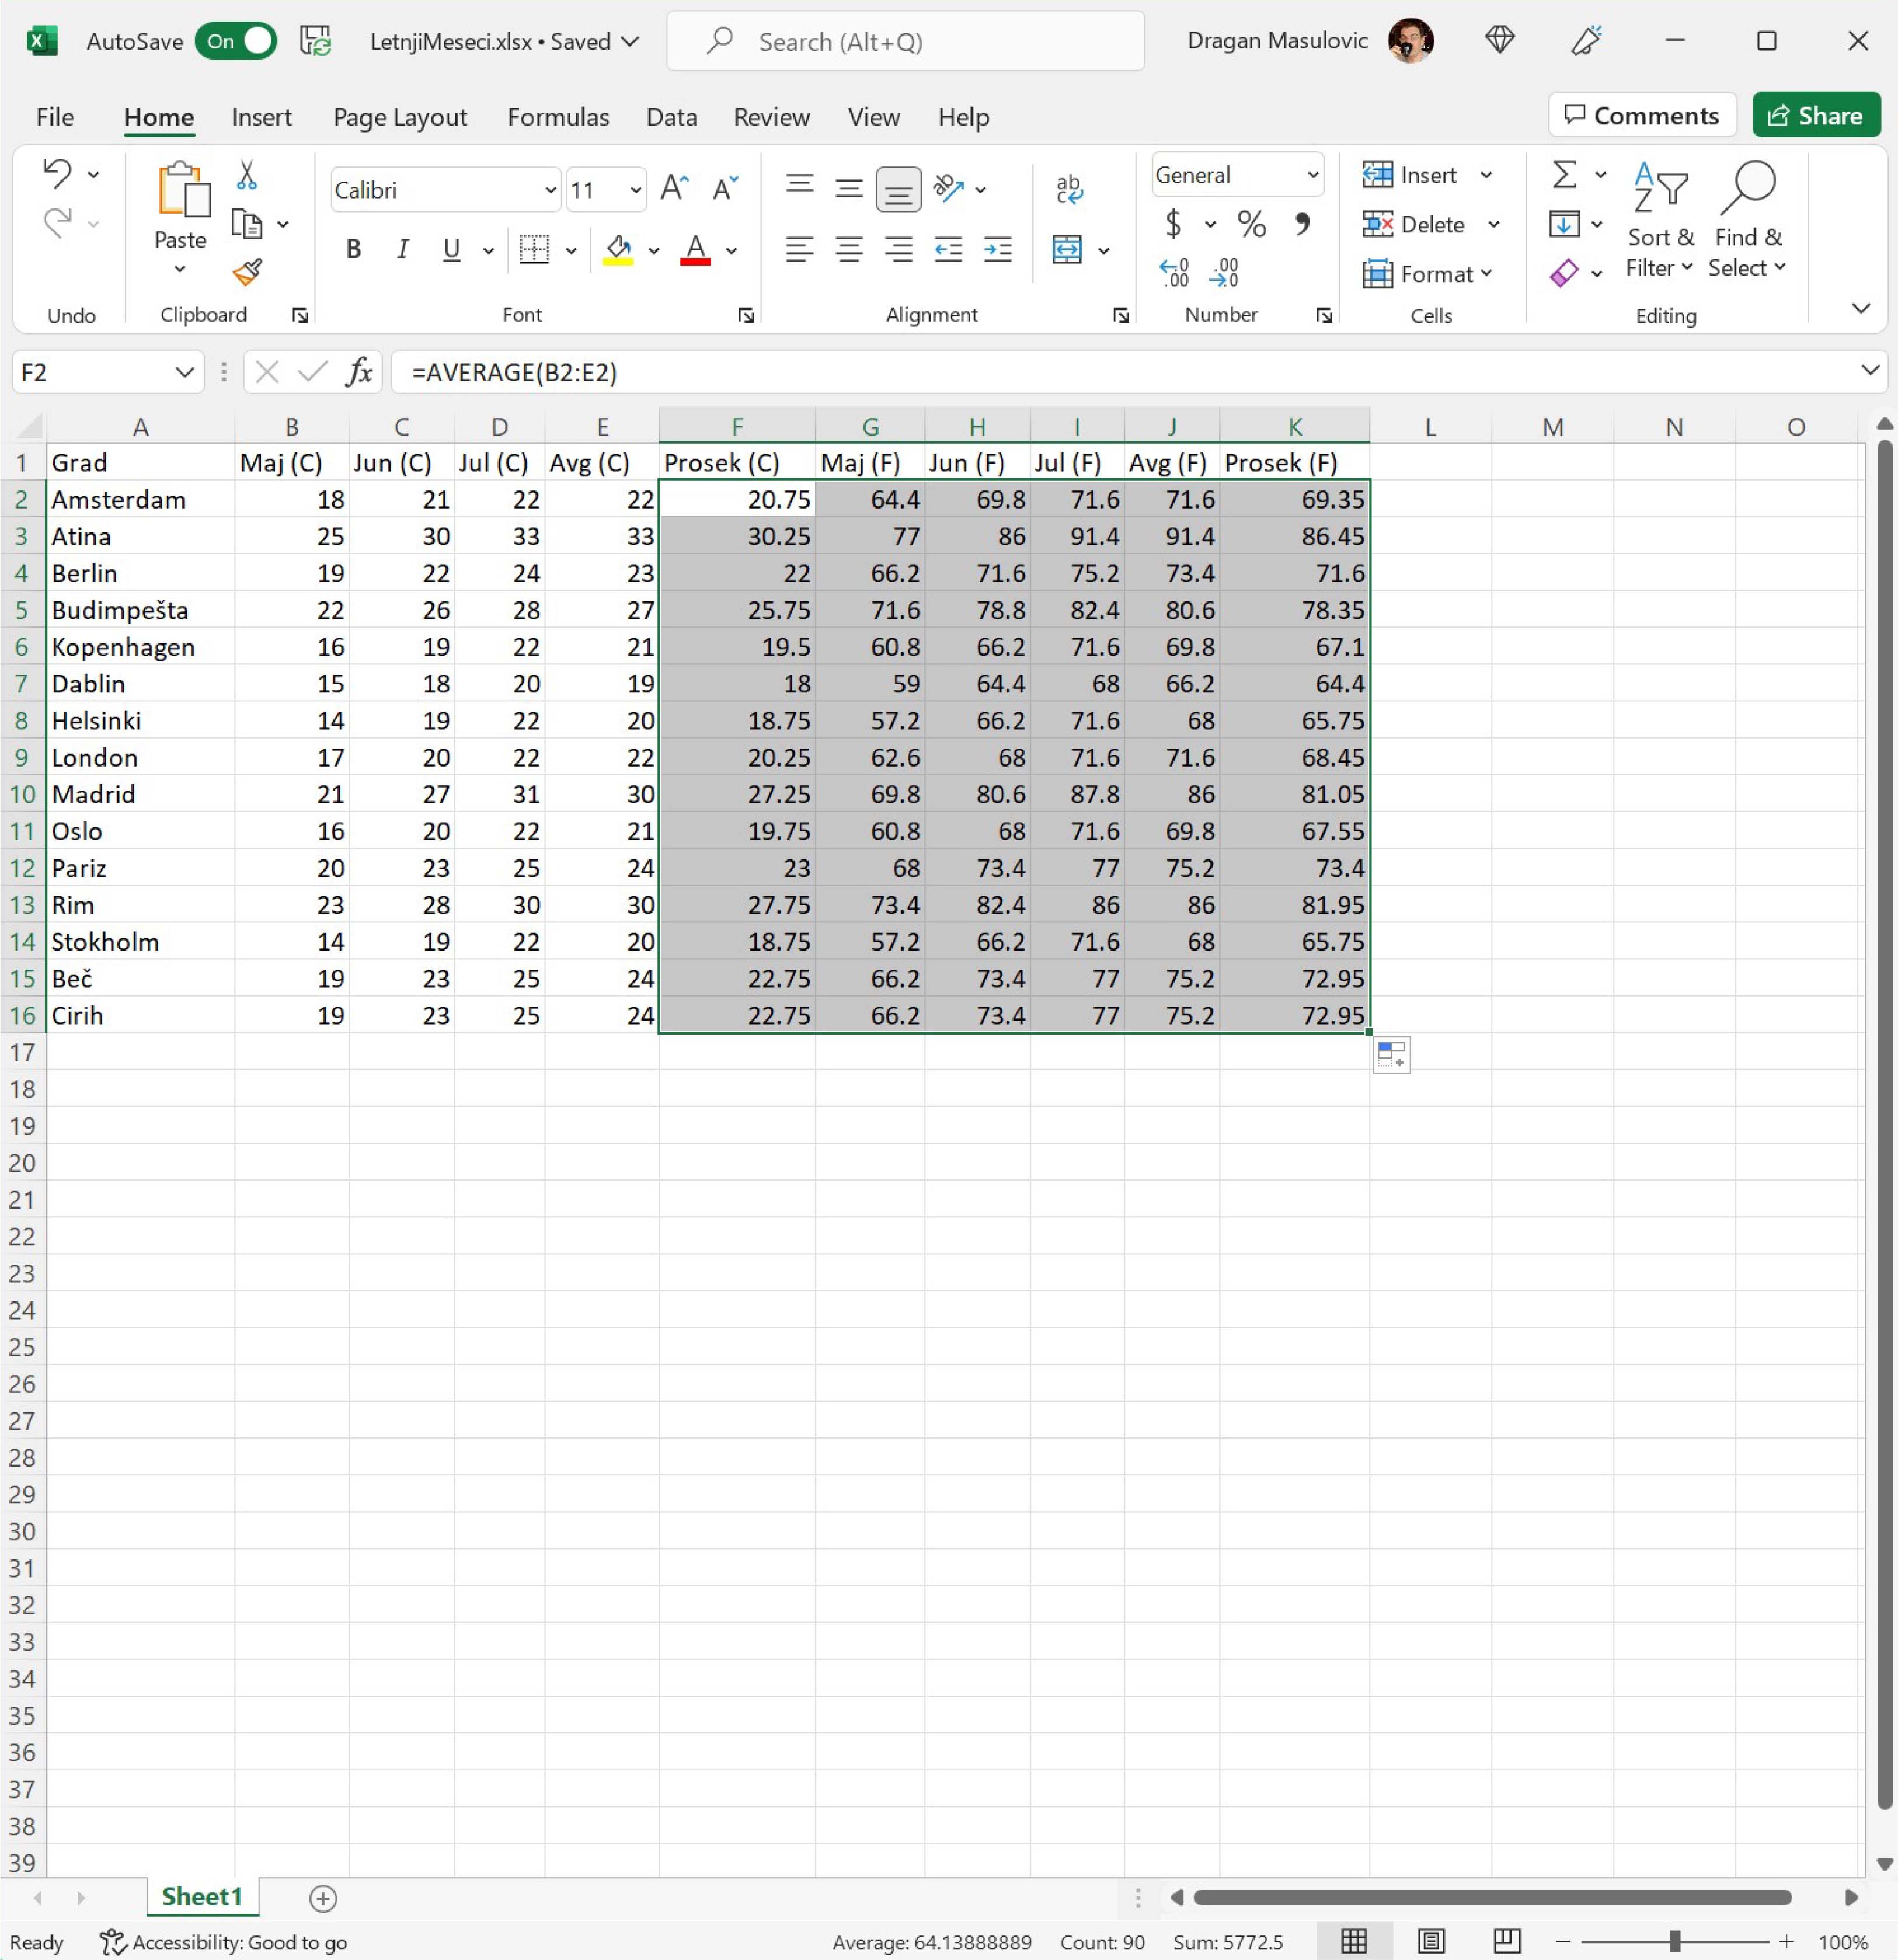Toggle Bold formatting
The width and height of the screenshot is (1898, 1960).
353,249
